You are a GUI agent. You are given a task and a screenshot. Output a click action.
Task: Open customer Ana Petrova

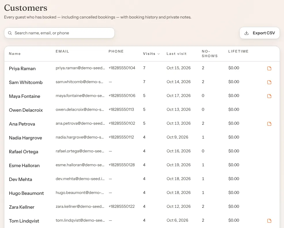point(22,124)
